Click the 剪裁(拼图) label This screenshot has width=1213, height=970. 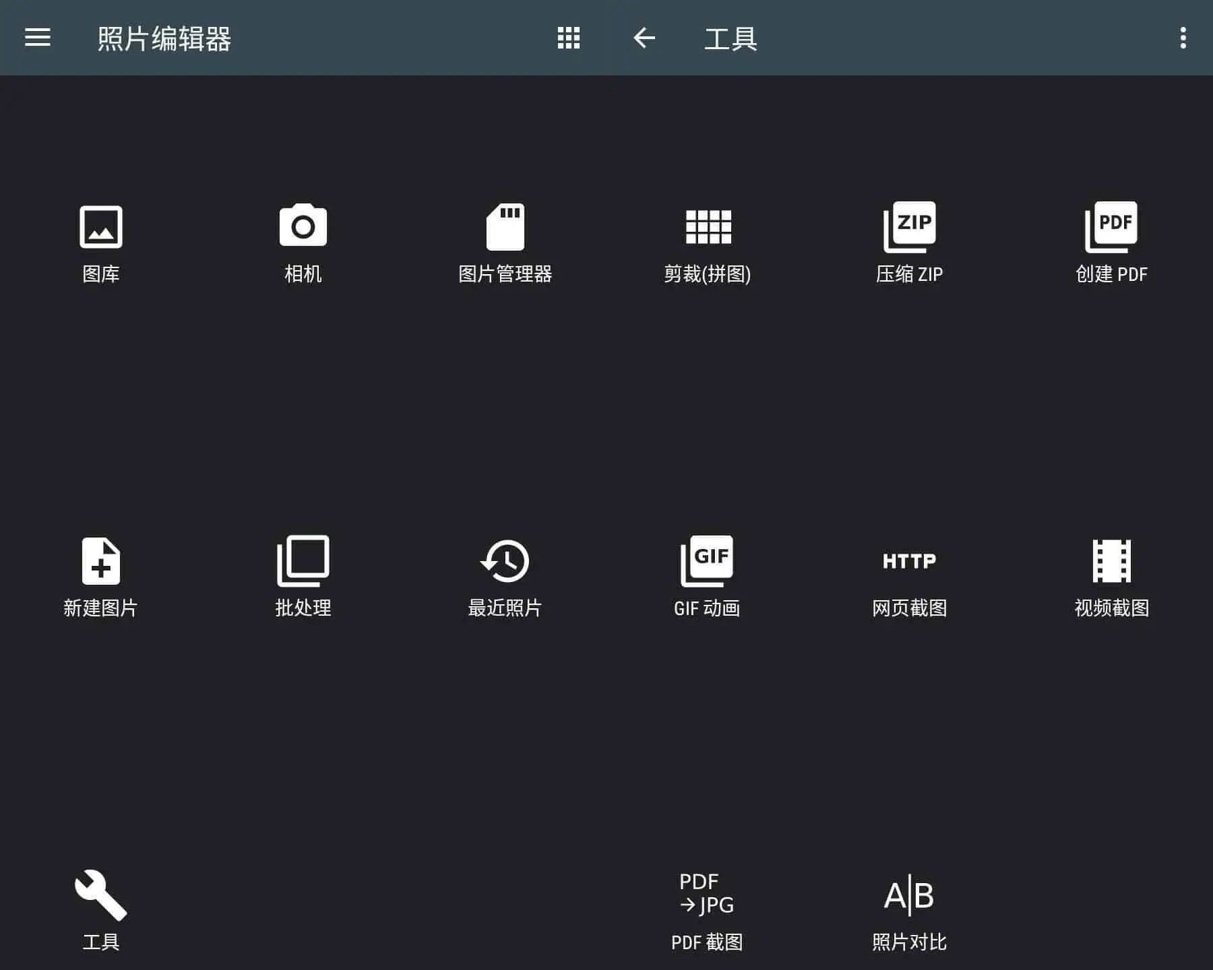[708, 273]
